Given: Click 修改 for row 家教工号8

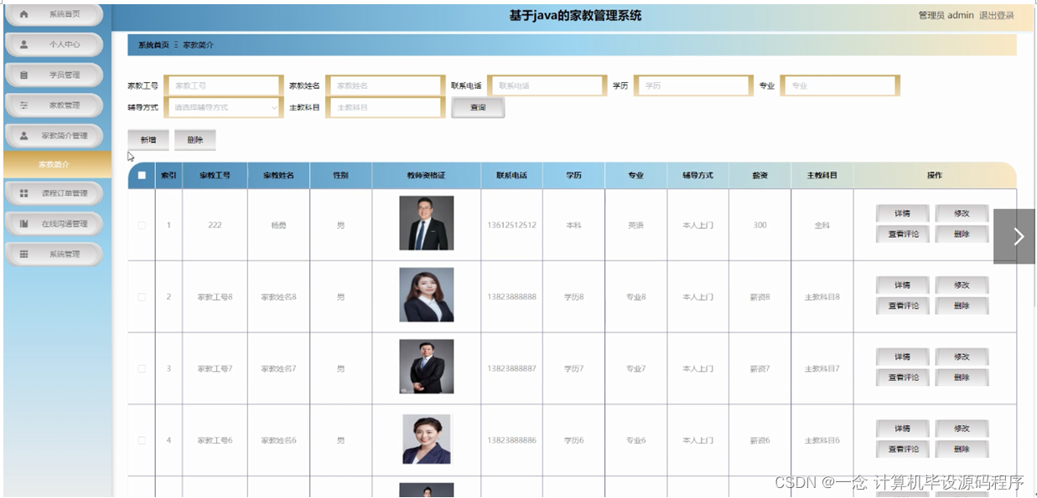Looking at the screenshot, I should coord(962,285).
